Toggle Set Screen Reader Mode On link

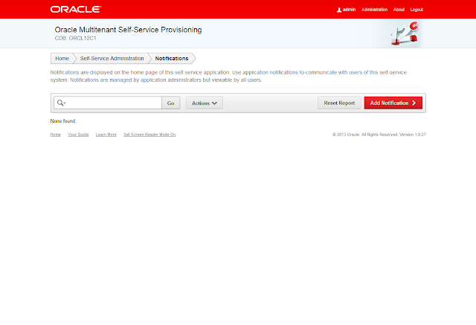coord(149,135)
